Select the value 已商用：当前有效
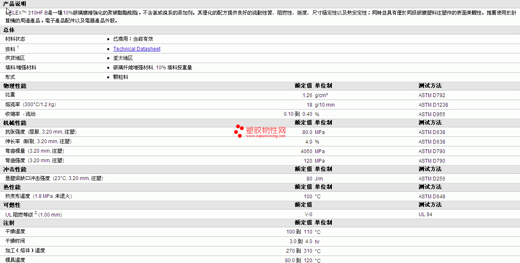This screenshot has width=520, height=263. point(133,39)
